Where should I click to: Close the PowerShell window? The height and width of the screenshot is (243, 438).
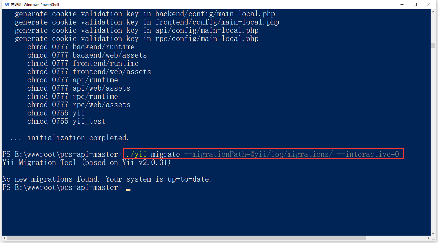[x=429, y=4]
